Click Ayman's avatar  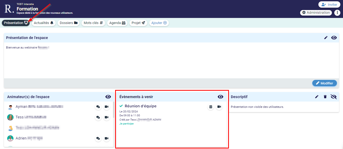click(x=10, y=107)
